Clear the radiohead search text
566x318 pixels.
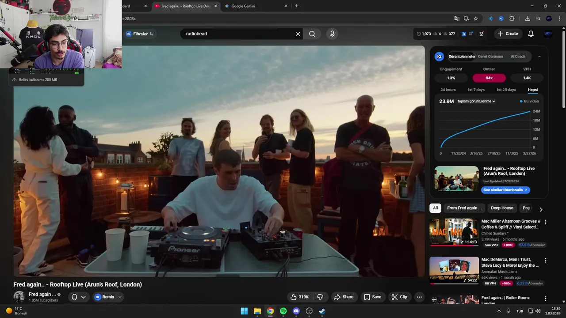pyautogui.click(x=298, y=34)
